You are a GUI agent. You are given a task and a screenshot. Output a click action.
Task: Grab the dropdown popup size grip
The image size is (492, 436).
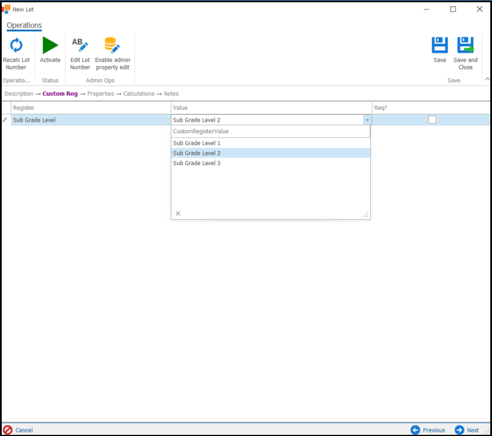coord(366,215)
